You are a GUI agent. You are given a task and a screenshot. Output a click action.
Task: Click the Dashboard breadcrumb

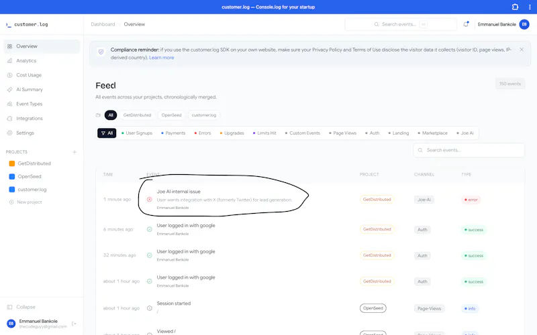[x=103, y=24]
